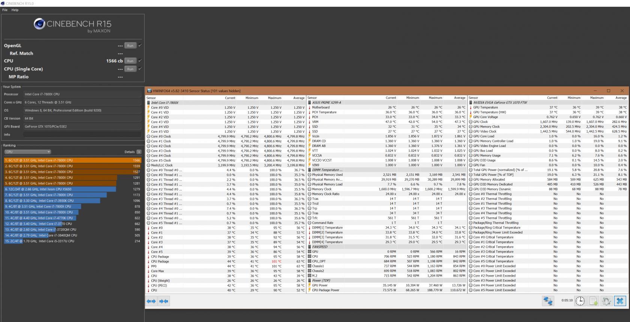Toggle the CPU (Single Core) test checkmark

[140, 69]
